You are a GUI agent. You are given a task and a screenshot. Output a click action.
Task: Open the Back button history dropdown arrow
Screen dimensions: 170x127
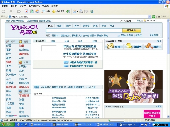(x=14, y=11)
